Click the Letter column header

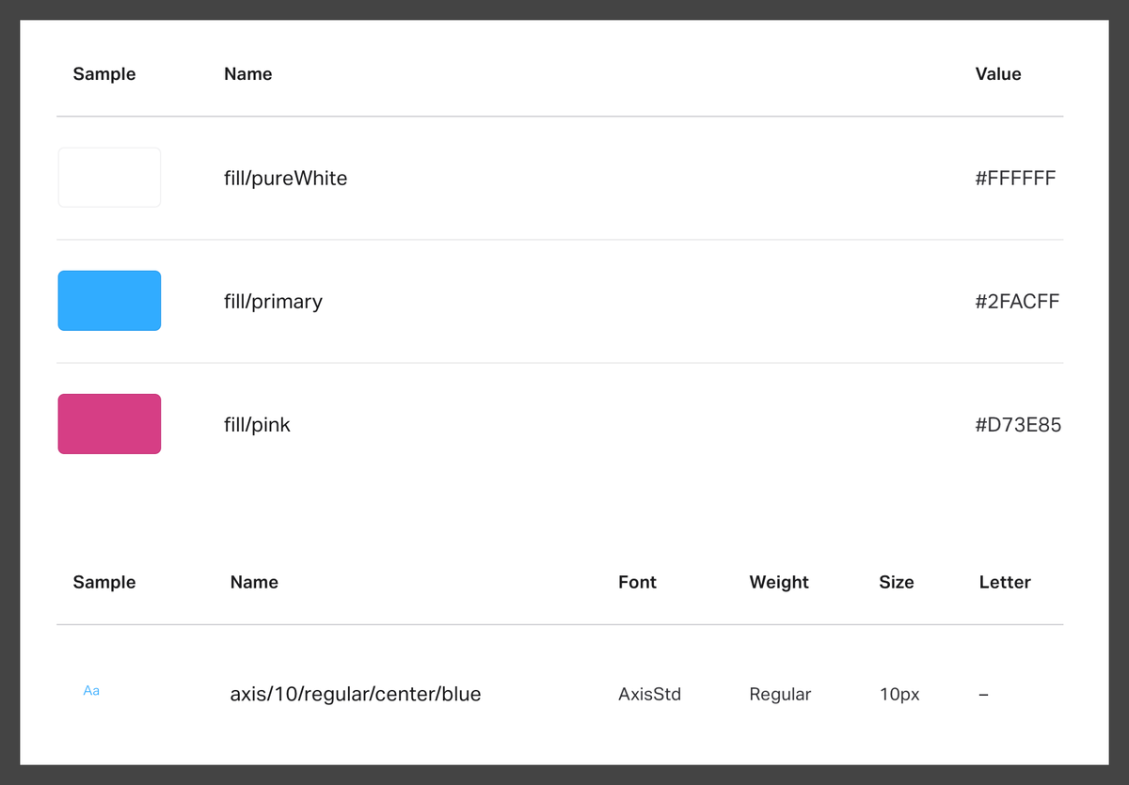coord(1004,582)
